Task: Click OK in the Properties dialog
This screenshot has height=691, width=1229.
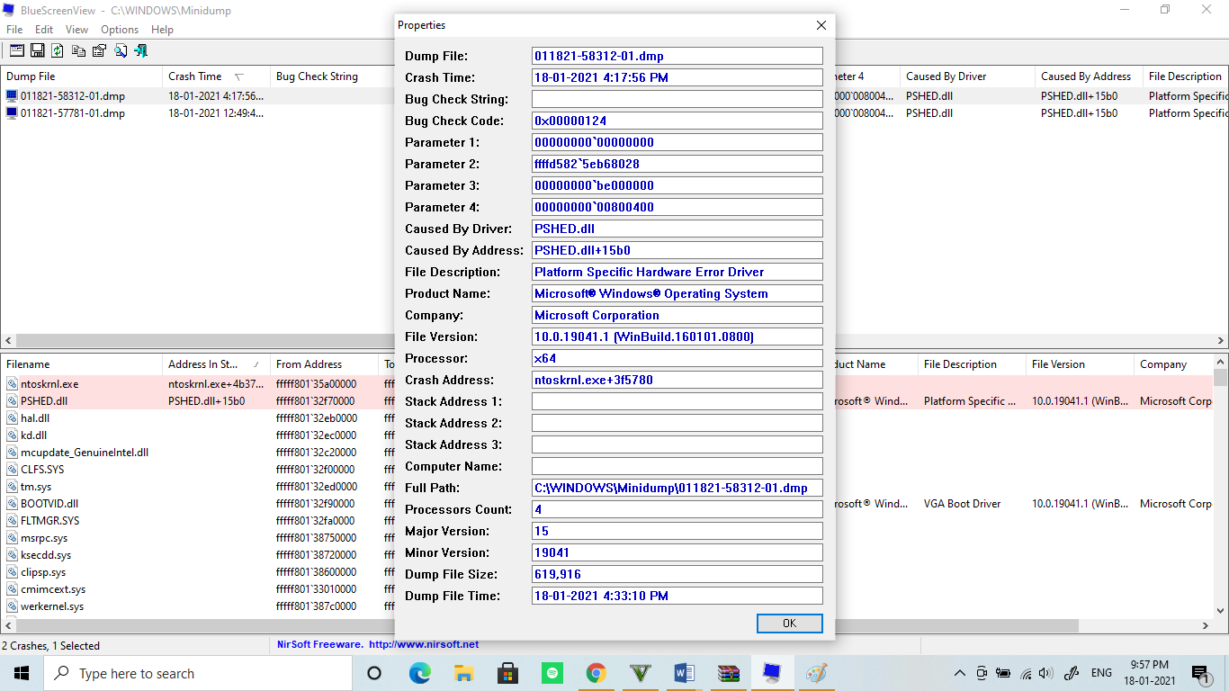Action: (789, 623)
